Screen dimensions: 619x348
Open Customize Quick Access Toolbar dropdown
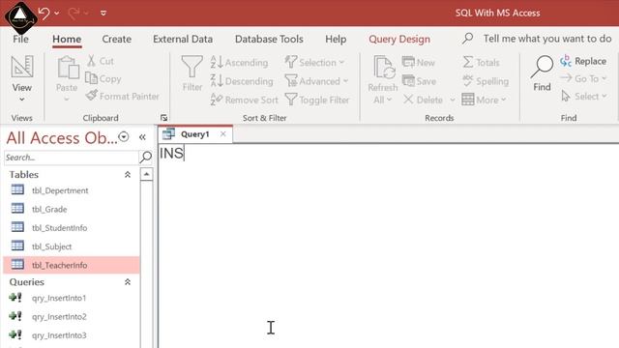pos(103,14)
